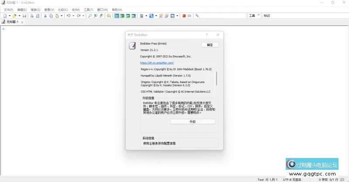Image resolution: width=349 pixels, height=182 pixels.
Task: Open Find in Files folder-magnifier icon
Action: click(109, 16)
